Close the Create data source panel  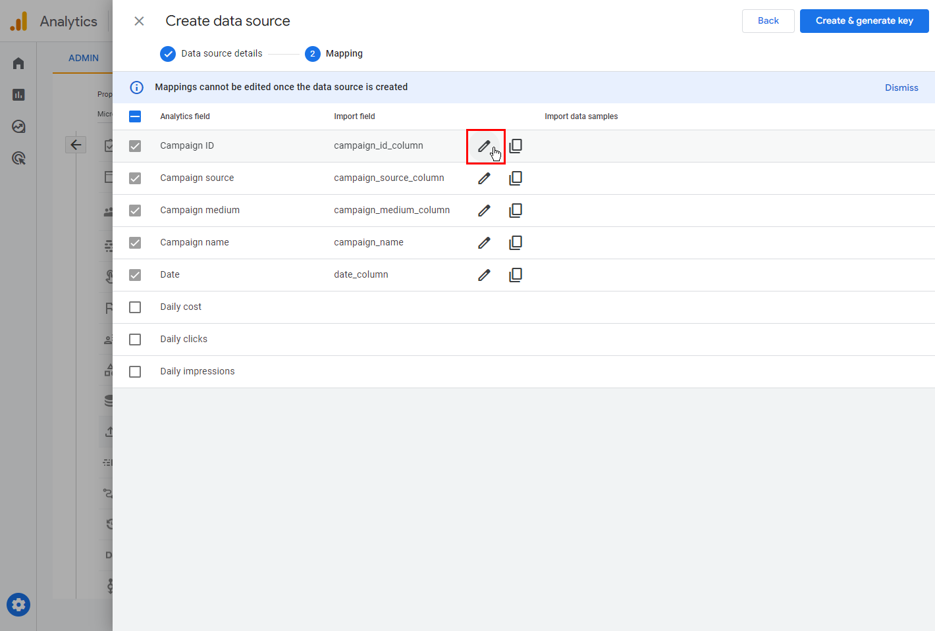point(139,21)
